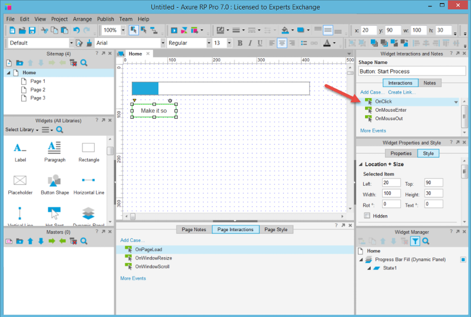Screen dimensions: 471x317
Task: Click the Save file icon
Action: tap(32, 30)
